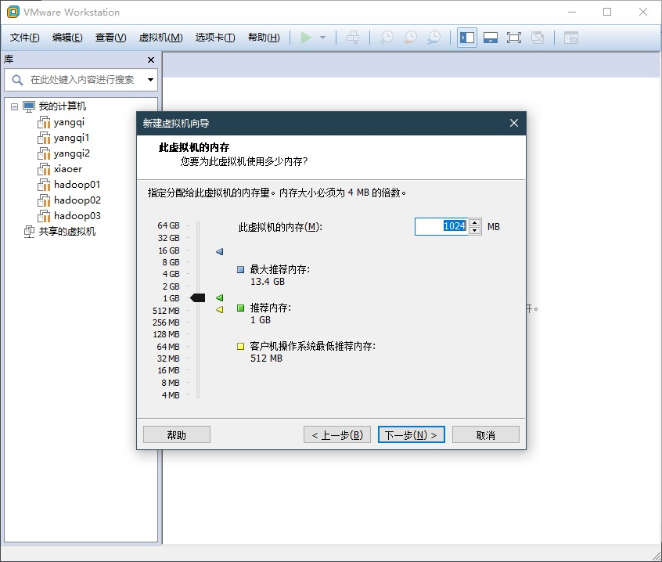Select the xiaoer virtual machine
662x562 pixels.
pyautogui.click(x=69, y=168)
